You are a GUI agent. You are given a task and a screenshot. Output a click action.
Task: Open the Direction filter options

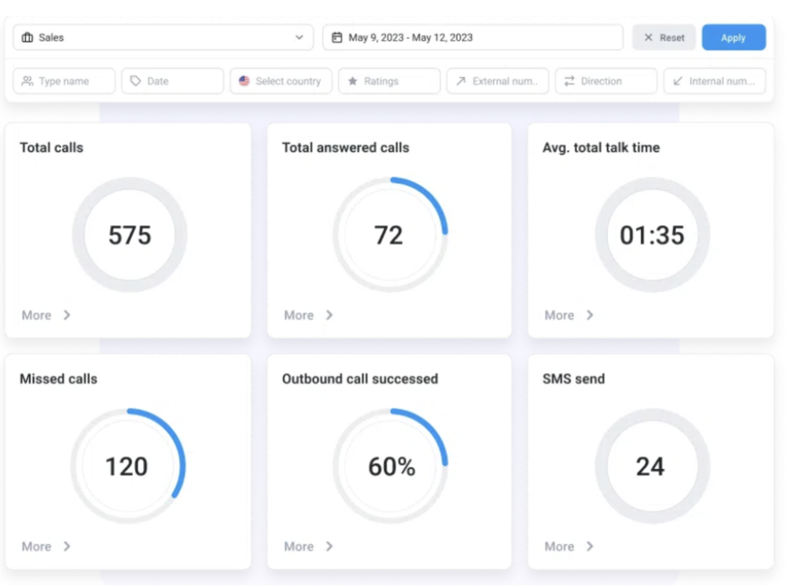pos(606,81)
